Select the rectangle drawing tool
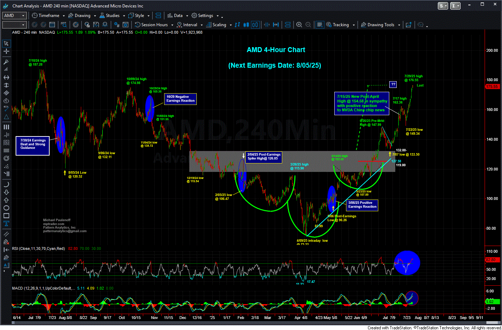The height and width of the screenshot is (330, 502). click(6, 216)
